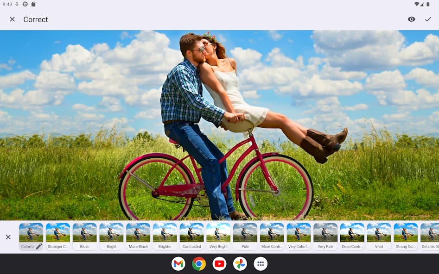
Task: Dismiss the filter strip with the X
Action: pyautogui.click(x=8, y=237)
